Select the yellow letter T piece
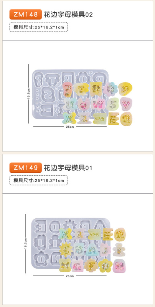 pyautogui.click(x=81, y=89)
